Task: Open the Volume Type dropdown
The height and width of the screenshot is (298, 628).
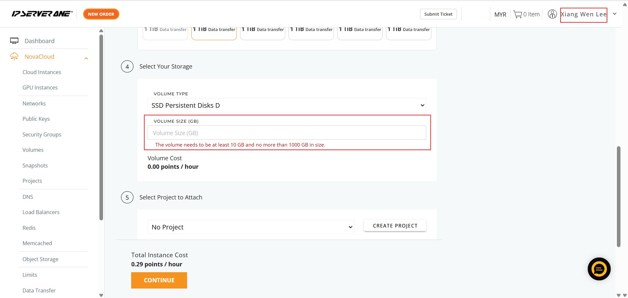Action: [287, 105]
